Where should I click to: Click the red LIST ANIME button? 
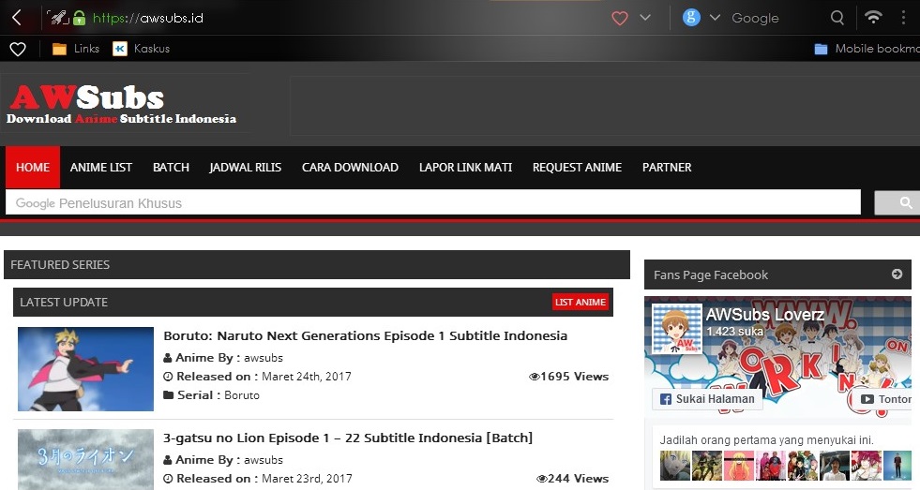click(581, 302)
